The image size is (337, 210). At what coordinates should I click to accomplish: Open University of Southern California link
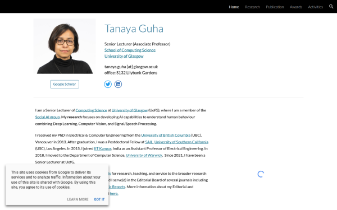[181, 142]
